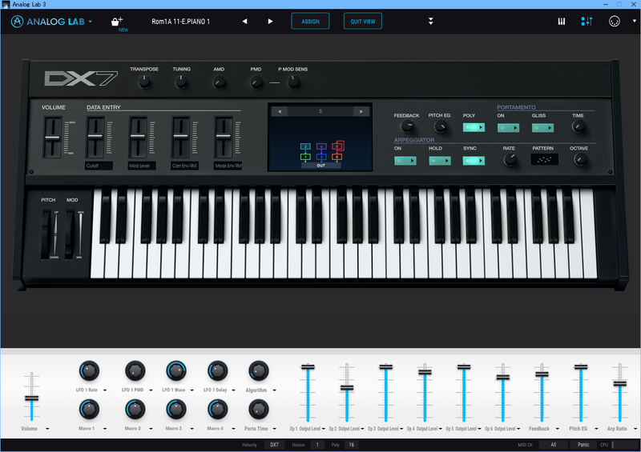641x452 pixels.
Task: Open MIDI controller dropdown arrow at top right
Action: (x=635, y=22)
